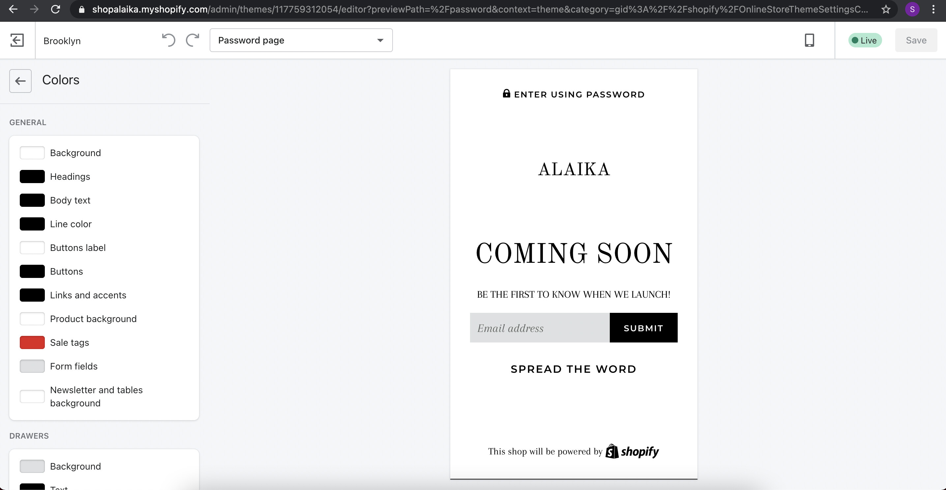
Task: Open the Buttons label color swatch
Action: pyautogui.click(x=32, y=248)
